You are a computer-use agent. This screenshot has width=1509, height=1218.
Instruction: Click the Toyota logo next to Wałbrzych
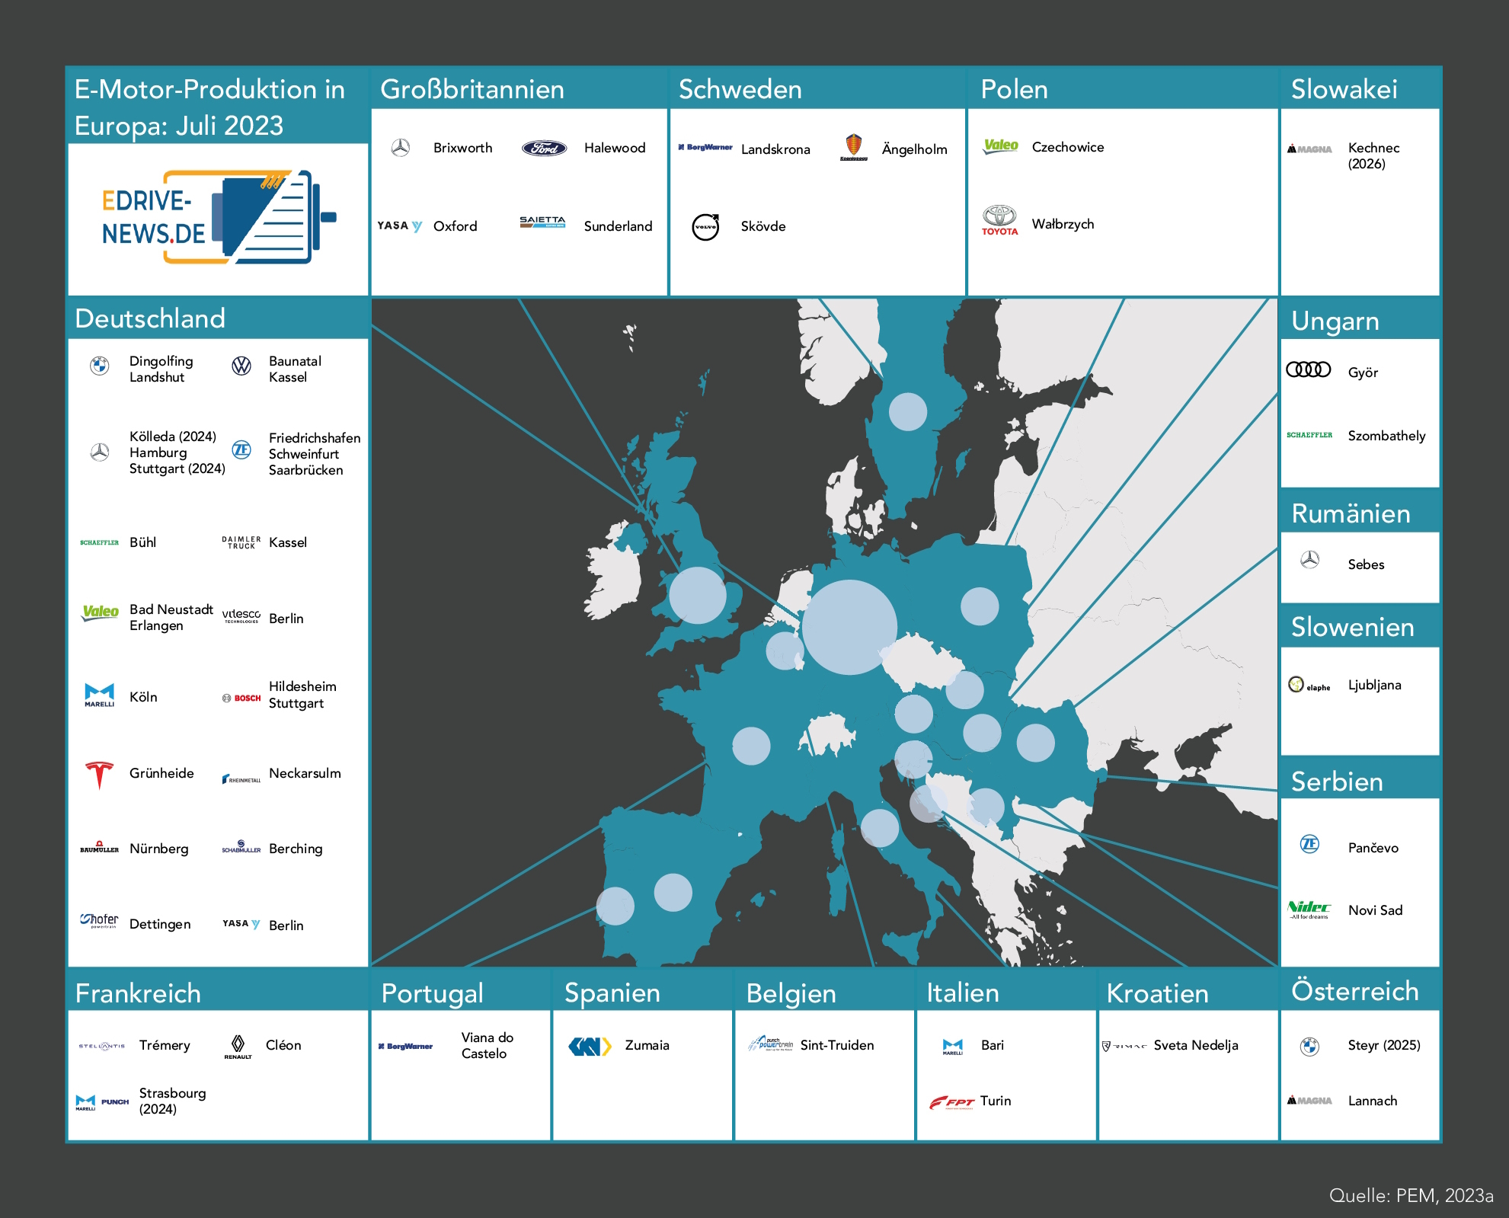point(999,221)
